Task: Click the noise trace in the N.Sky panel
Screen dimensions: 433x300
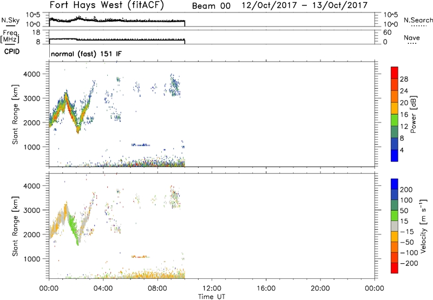Action: coord(117,20)
